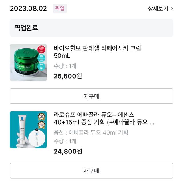Viewport: 183px width, 184px height.
Task: Tap the 픽업완료 status banner
Action: 91,28
